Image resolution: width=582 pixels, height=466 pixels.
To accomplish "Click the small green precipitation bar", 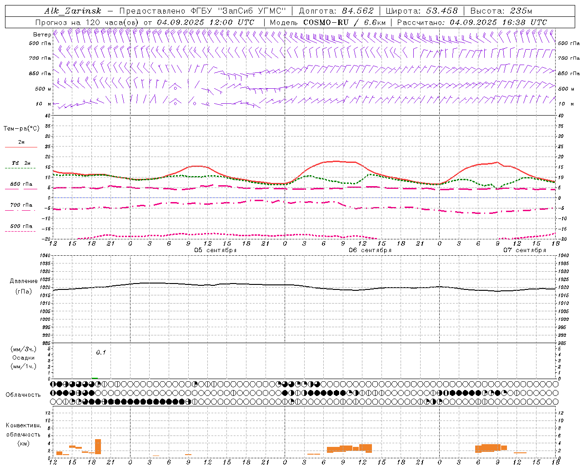I will click(95, 378).
